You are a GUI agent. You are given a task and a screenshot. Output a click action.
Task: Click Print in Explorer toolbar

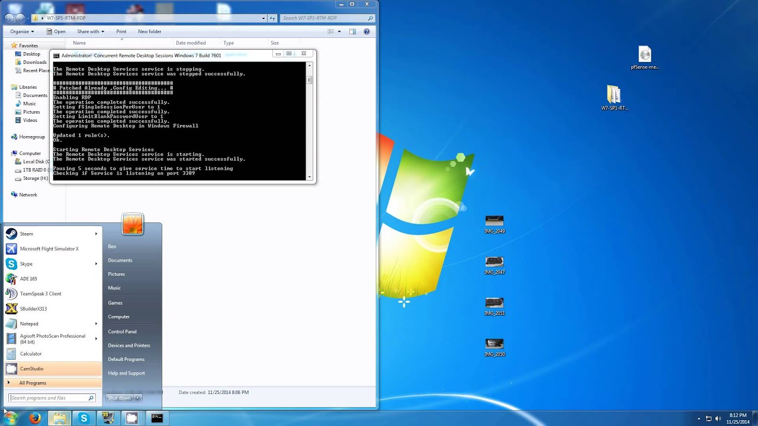[x=121, y=31]
